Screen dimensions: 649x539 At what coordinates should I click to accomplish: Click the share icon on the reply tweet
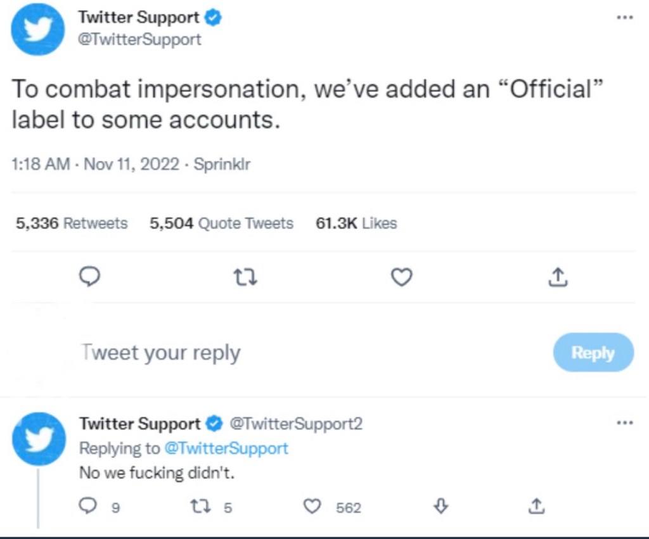coord(536,505)
